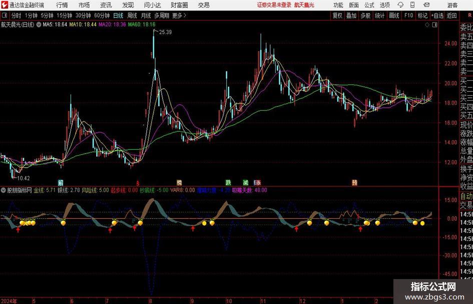Expand the 更多 periods chevron
The height and width of the screenshot is (304, 473).
coord(185,15)
